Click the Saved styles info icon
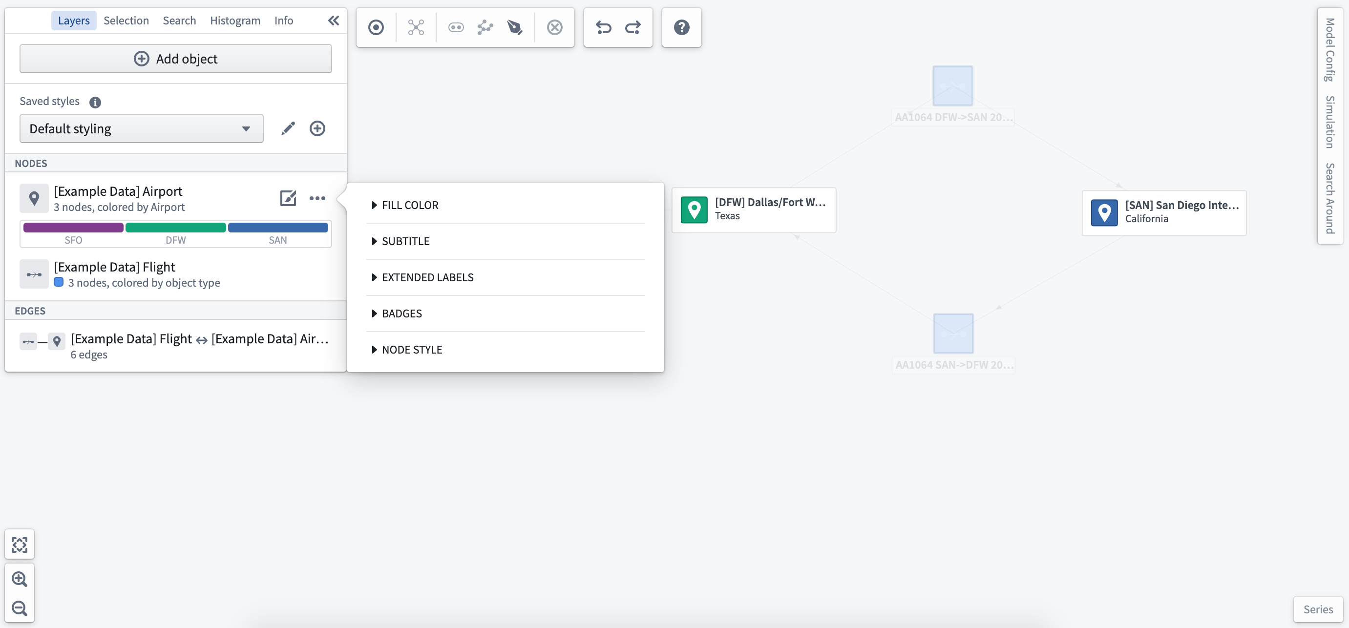This screenshot has width=1349, height=628. pyautogui.click(x=95, y=102)
